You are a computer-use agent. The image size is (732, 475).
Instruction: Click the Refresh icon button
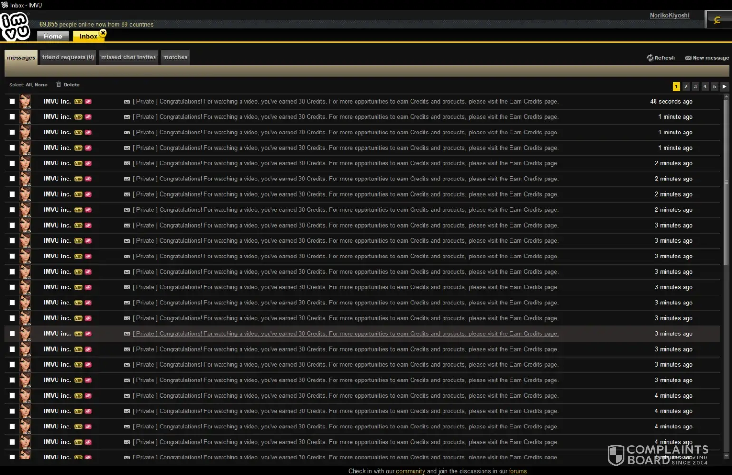650,57
